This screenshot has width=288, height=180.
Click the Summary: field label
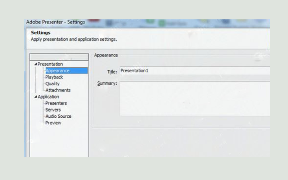point(107,84)
